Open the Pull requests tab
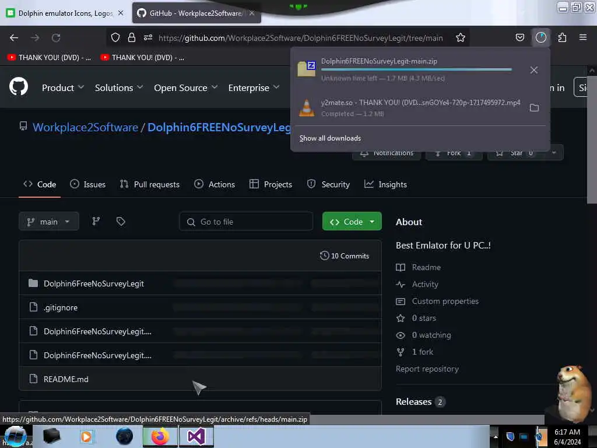597x448 pixels. (149, 184)
